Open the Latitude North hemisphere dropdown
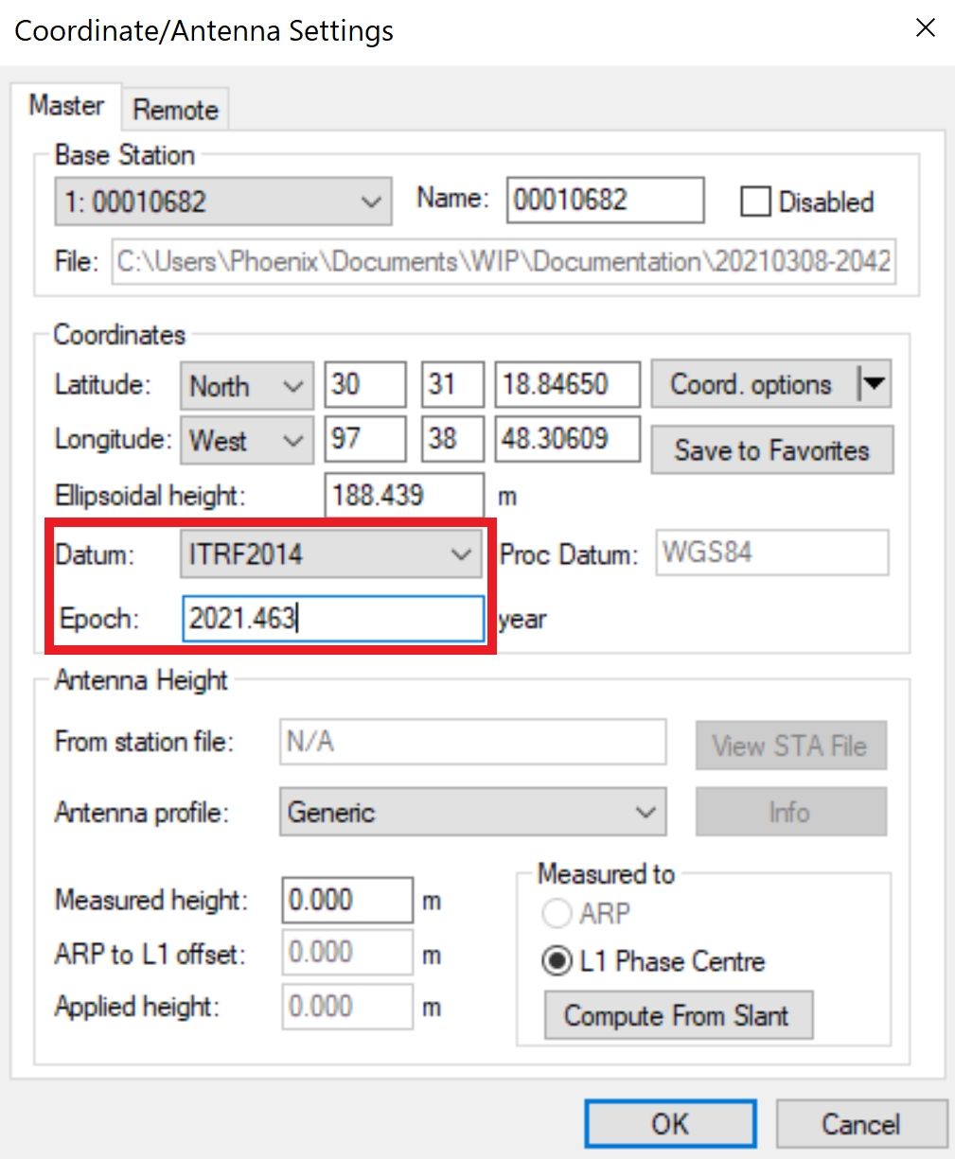Viewport: 955px width, 1159px height. (x=246, y=386)
